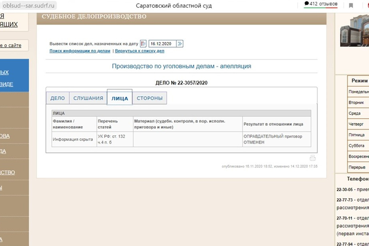Click the Среда row in schedule table

pos(358,113)
